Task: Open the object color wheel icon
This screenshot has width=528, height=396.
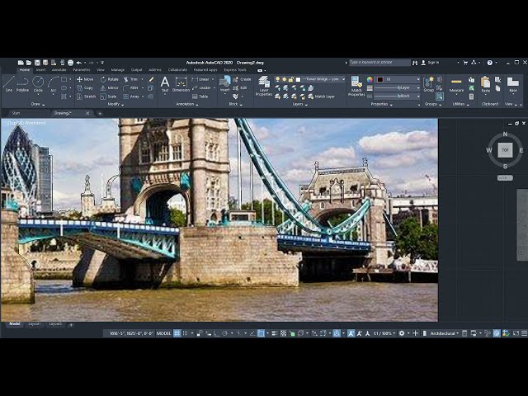Action: pyautogui.click(x=370, y=79)
